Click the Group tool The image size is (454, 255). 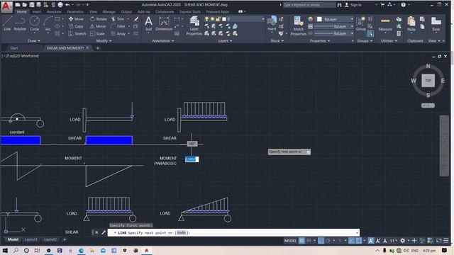pyautogui.click(x=361, y=23)
